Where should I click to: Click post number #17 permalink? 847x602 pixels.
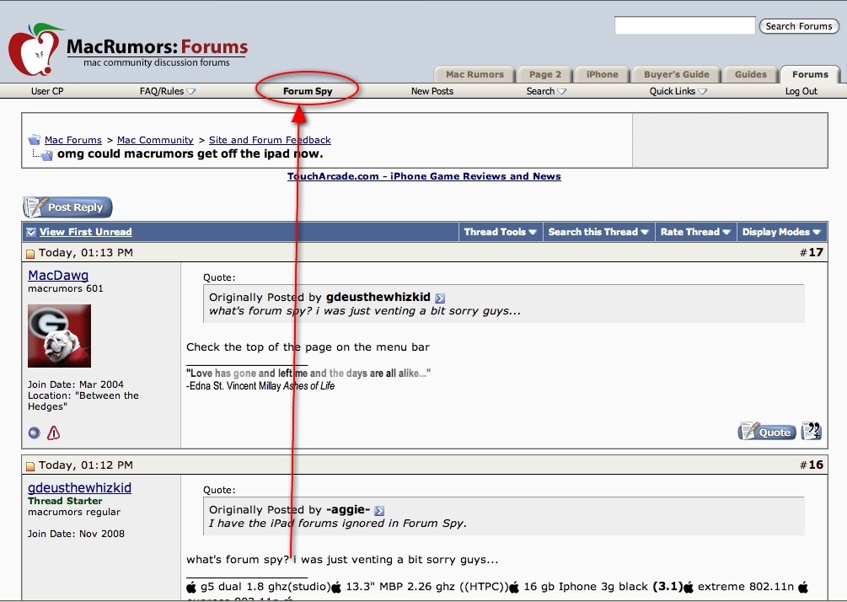(x=816, y=252)
